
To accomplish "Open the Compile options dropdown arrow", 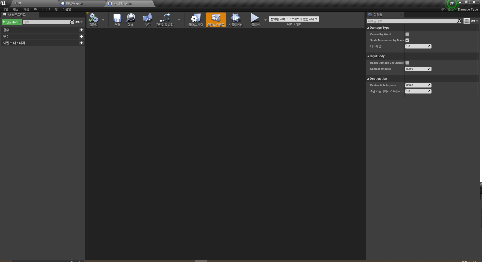I will coord(103,20).
